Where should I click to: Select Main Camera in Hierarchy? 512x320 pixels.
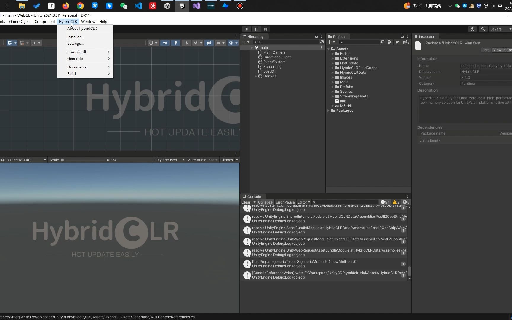[x=274, y=52]
